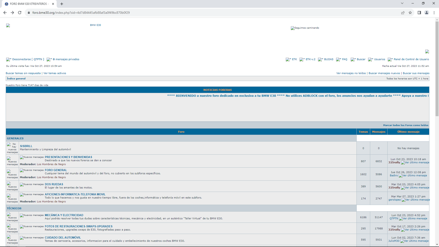Open the Usuarios members link
This screenshot has width=439, height=247.
tap(380, 59)
